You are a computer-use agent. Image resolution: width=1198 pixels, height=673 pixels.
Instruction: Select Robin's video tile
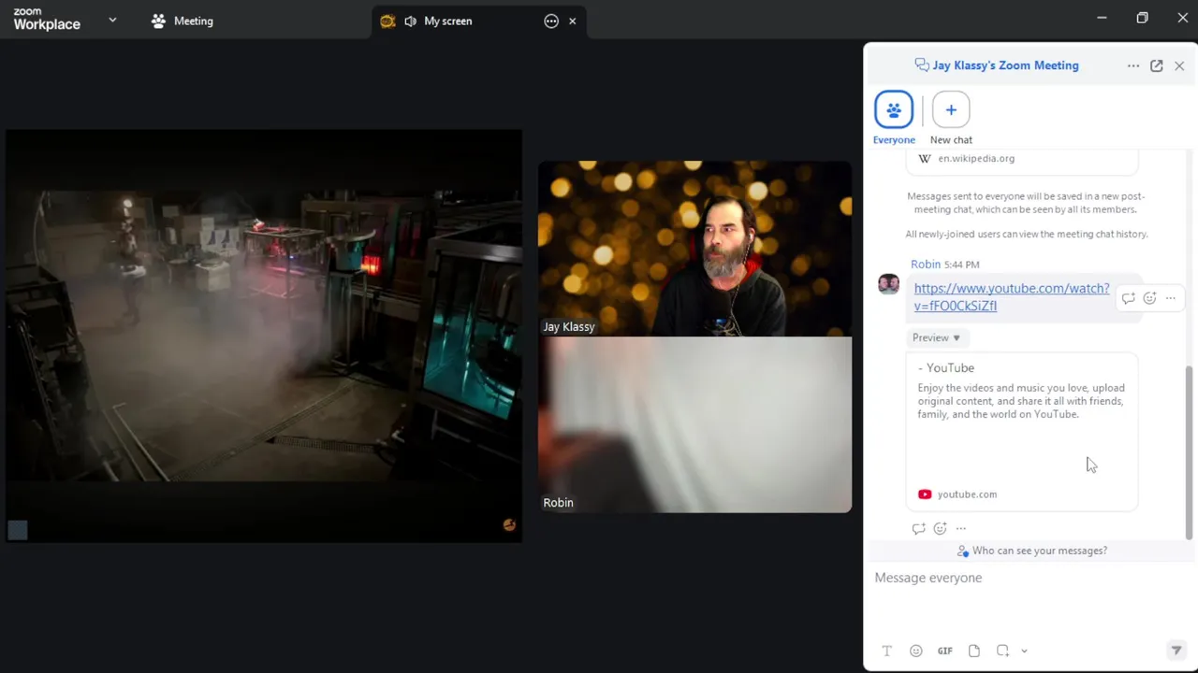pos(694,424)
